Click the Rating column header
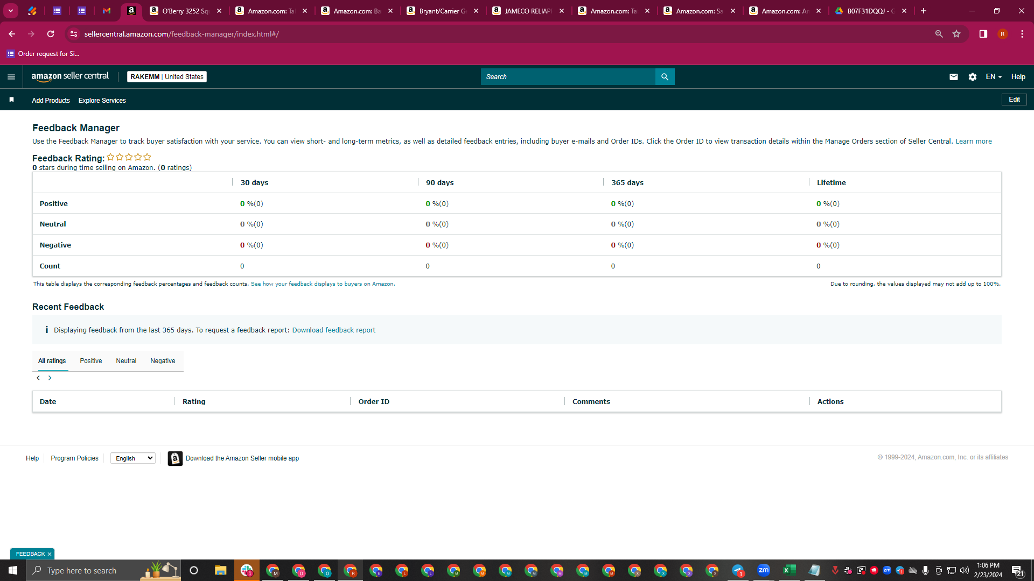 [x=194, y=402]
